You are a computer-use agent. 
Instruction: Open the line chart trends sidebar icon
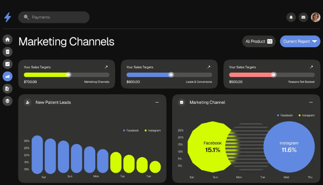pos(7,64)
